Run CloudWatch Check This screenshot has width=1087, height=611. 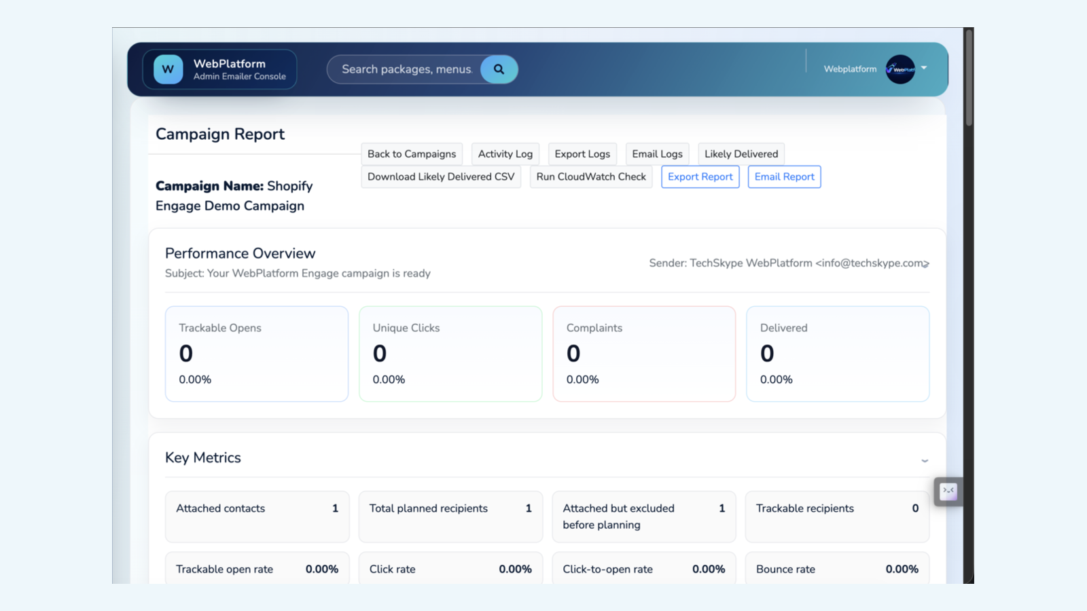[x=591, y=177]
